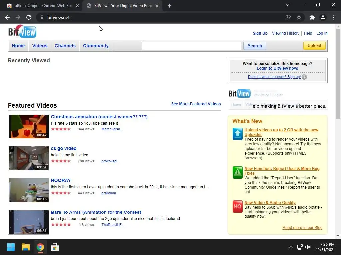Click the question mark help icon beside Sign up

pyautogui.click(x=304, y=77)
